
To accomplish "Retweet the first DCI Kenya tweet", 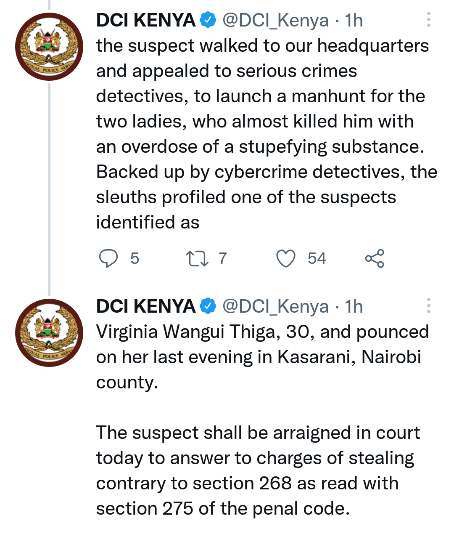I will pyautogui.click(x=197, y=258).
